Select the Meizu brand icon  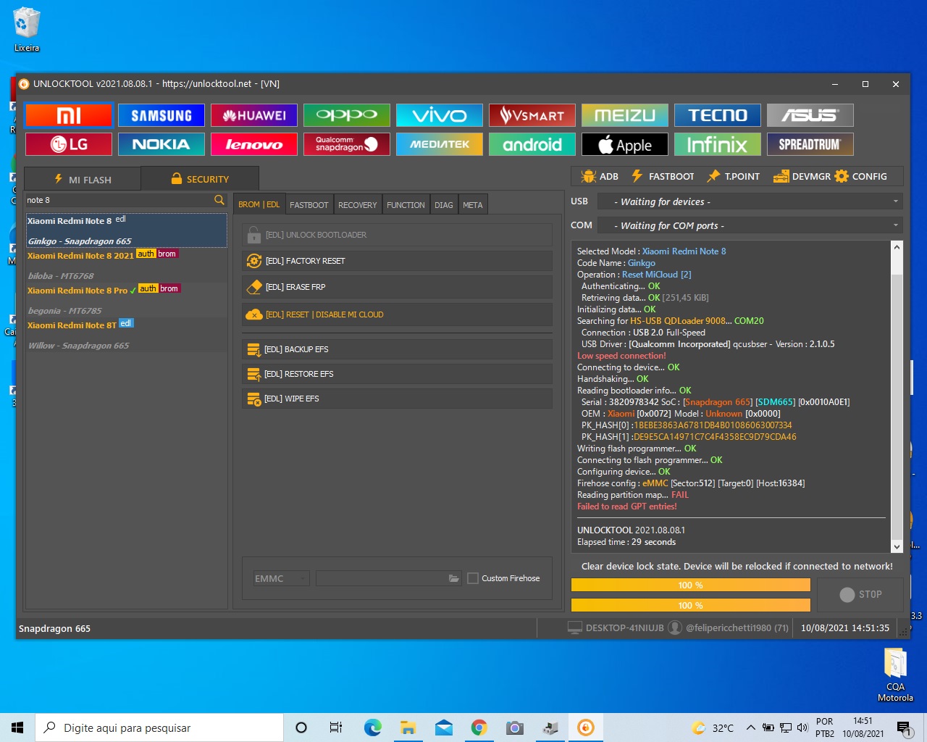pyautogui.click(x=625, y=115)
